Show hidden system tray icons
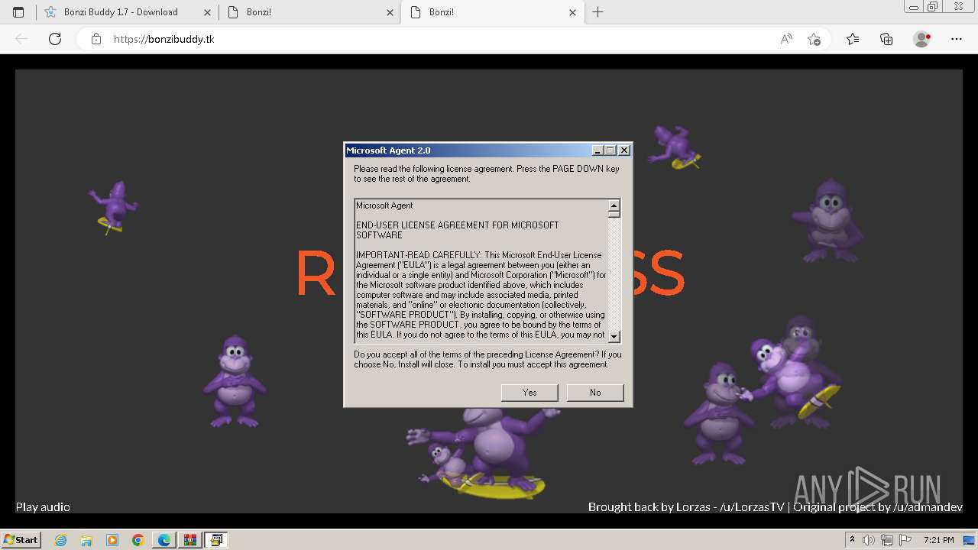 [x=852, y=540]
